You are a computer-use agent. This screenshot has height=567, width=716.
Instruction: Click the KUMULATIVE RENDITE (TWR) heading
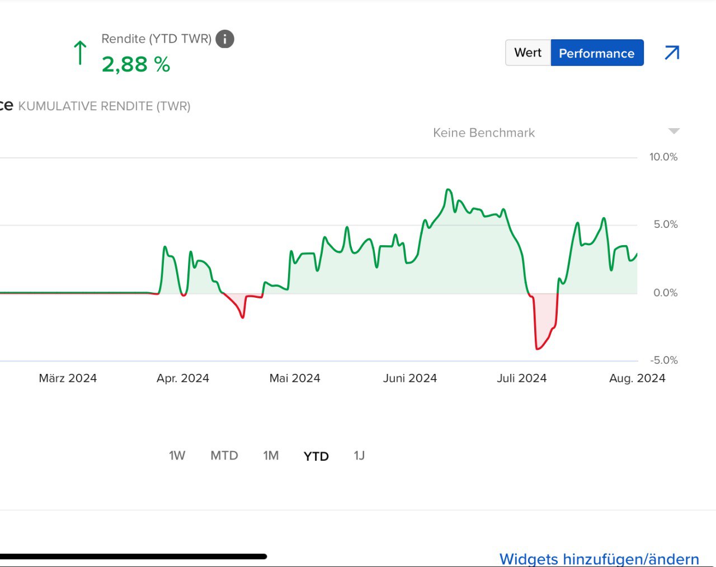(104, 106)
